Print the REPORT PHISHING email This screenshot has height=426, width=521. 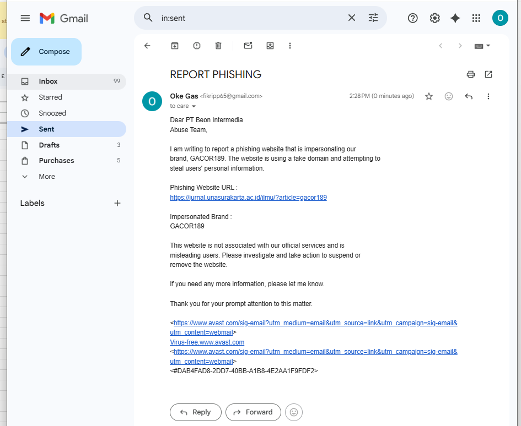pos(470,74)
